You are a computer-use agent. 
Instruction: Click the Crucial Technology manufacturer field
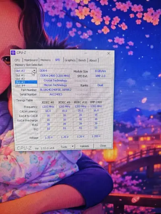pos(56,80)
